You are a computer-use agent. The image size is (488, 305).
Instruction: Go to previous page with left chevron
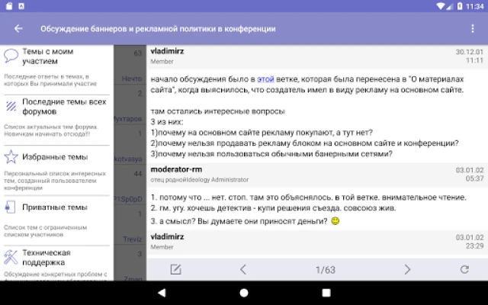point(243,269)
